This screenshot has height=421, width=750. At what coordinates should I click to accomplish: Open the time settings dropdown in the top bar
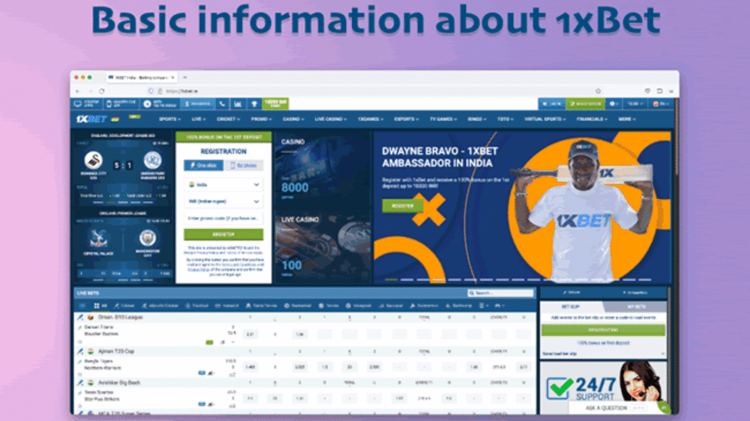[x=635, y=104]
